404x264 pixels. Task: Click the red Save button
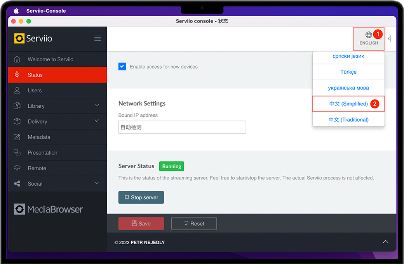click(141, 223)
